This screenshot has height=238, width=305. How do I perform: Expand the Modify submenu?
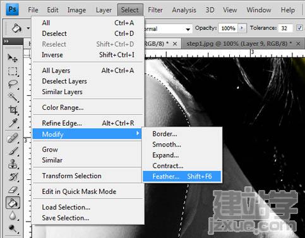(x=87, y=134)
